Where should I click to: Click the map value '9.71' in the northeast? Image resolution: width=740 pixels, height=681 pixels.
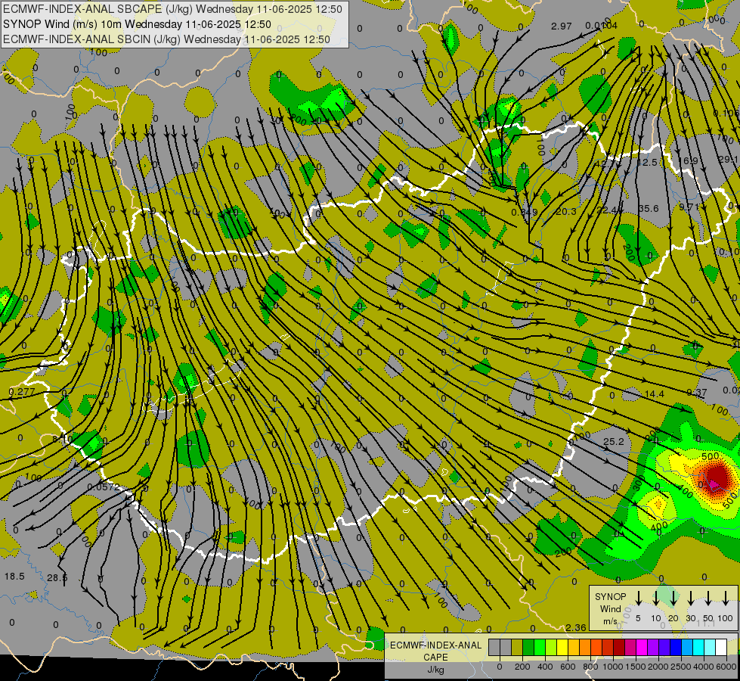[x=689, y=207]
